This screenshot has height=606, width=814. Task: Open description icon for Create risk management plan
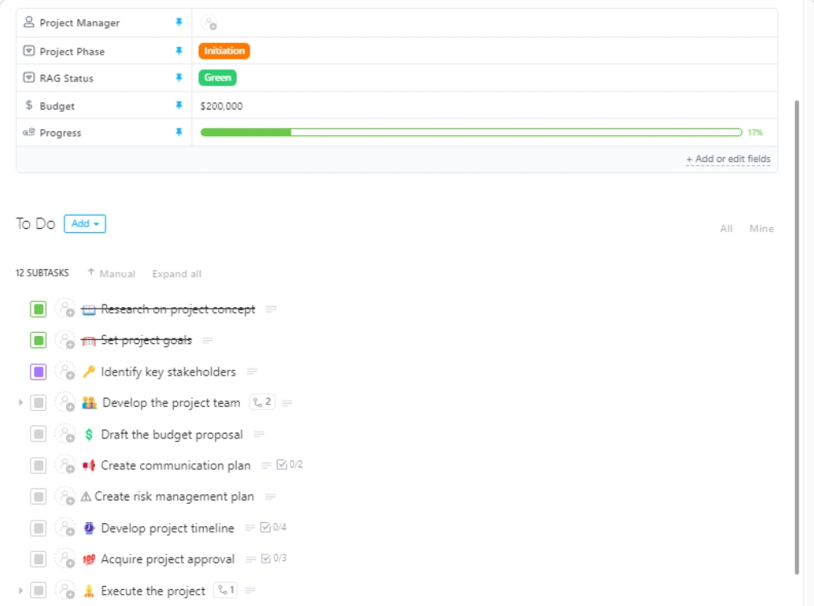point(270,497)
